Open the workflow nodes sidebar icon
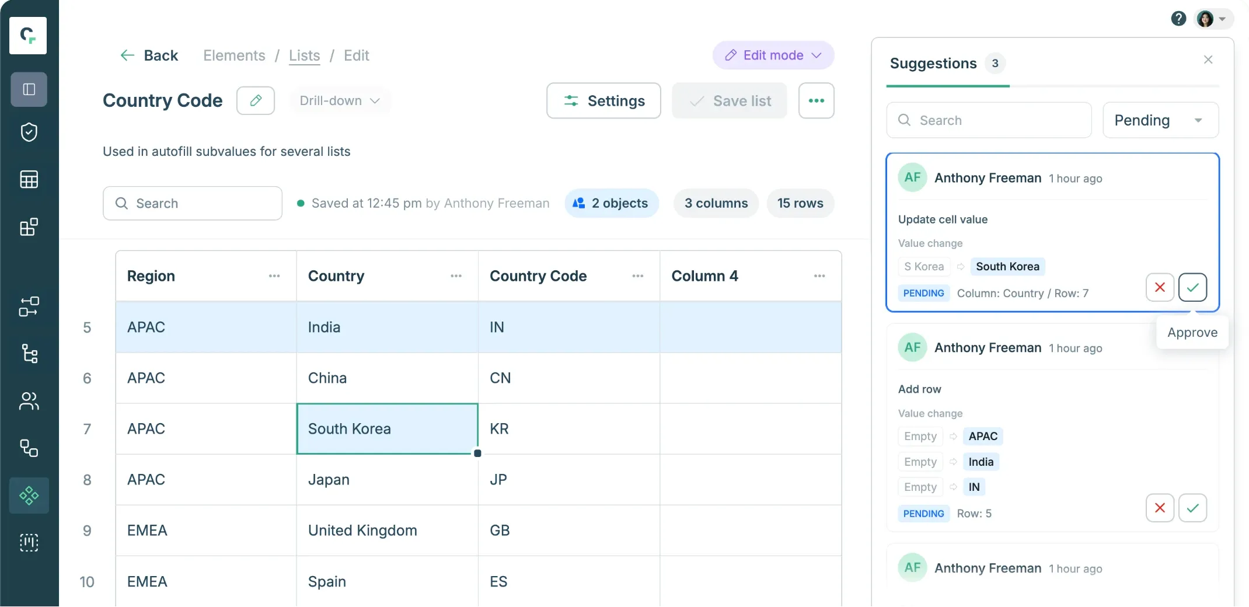This screenshot has height=607, width=1249. point(29,306)
